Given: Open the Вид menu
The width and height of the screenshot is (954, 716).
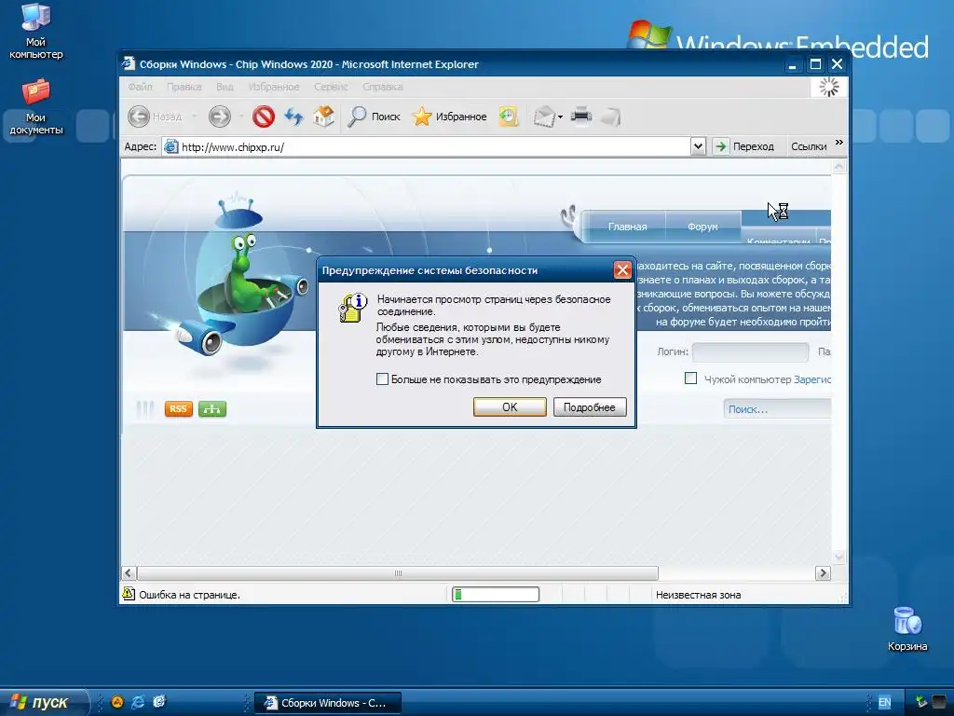Looking at the screenshot, I should pos(225,87).
